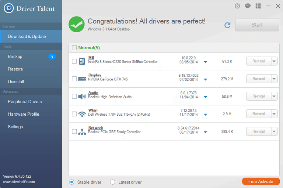Check the Network Realtek PCIe checkbox

[74, 131]
